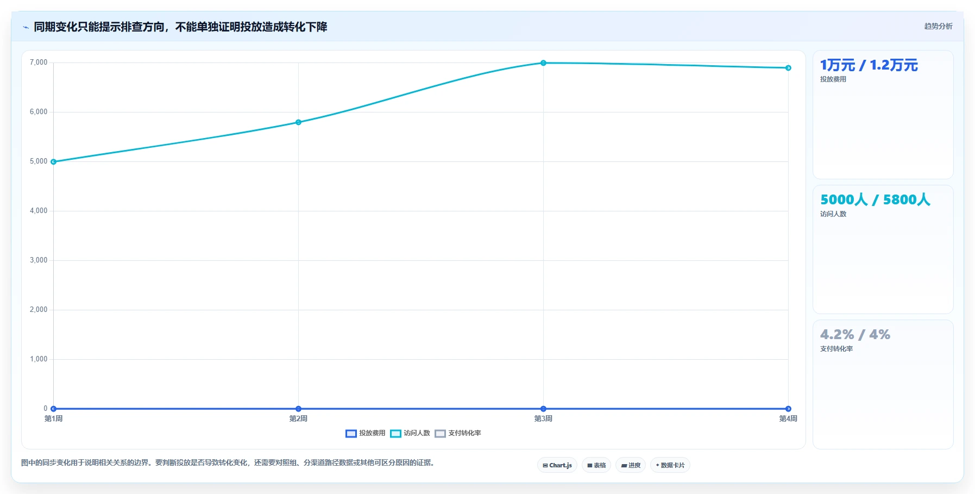Click the 投放费用 card caption
This screenshot has width=975, height=494.
point(833,79)
